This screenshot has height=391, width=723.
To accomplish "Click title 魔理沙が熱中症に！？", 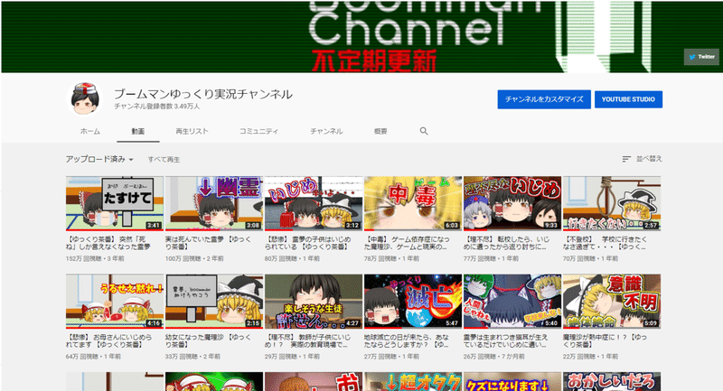I will coord(606,340).
